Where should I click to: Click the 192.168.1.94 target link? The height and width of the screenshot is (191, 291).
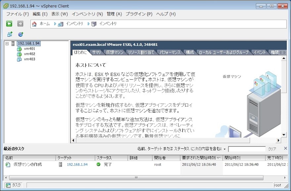pyautogui.click(x=77, y=165)
